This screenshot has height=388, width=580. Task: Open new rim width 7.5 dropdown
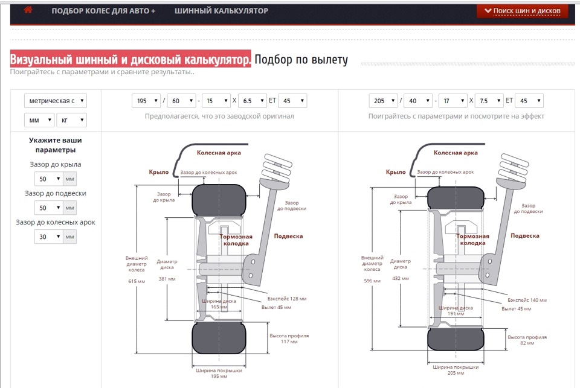(489, 101)
